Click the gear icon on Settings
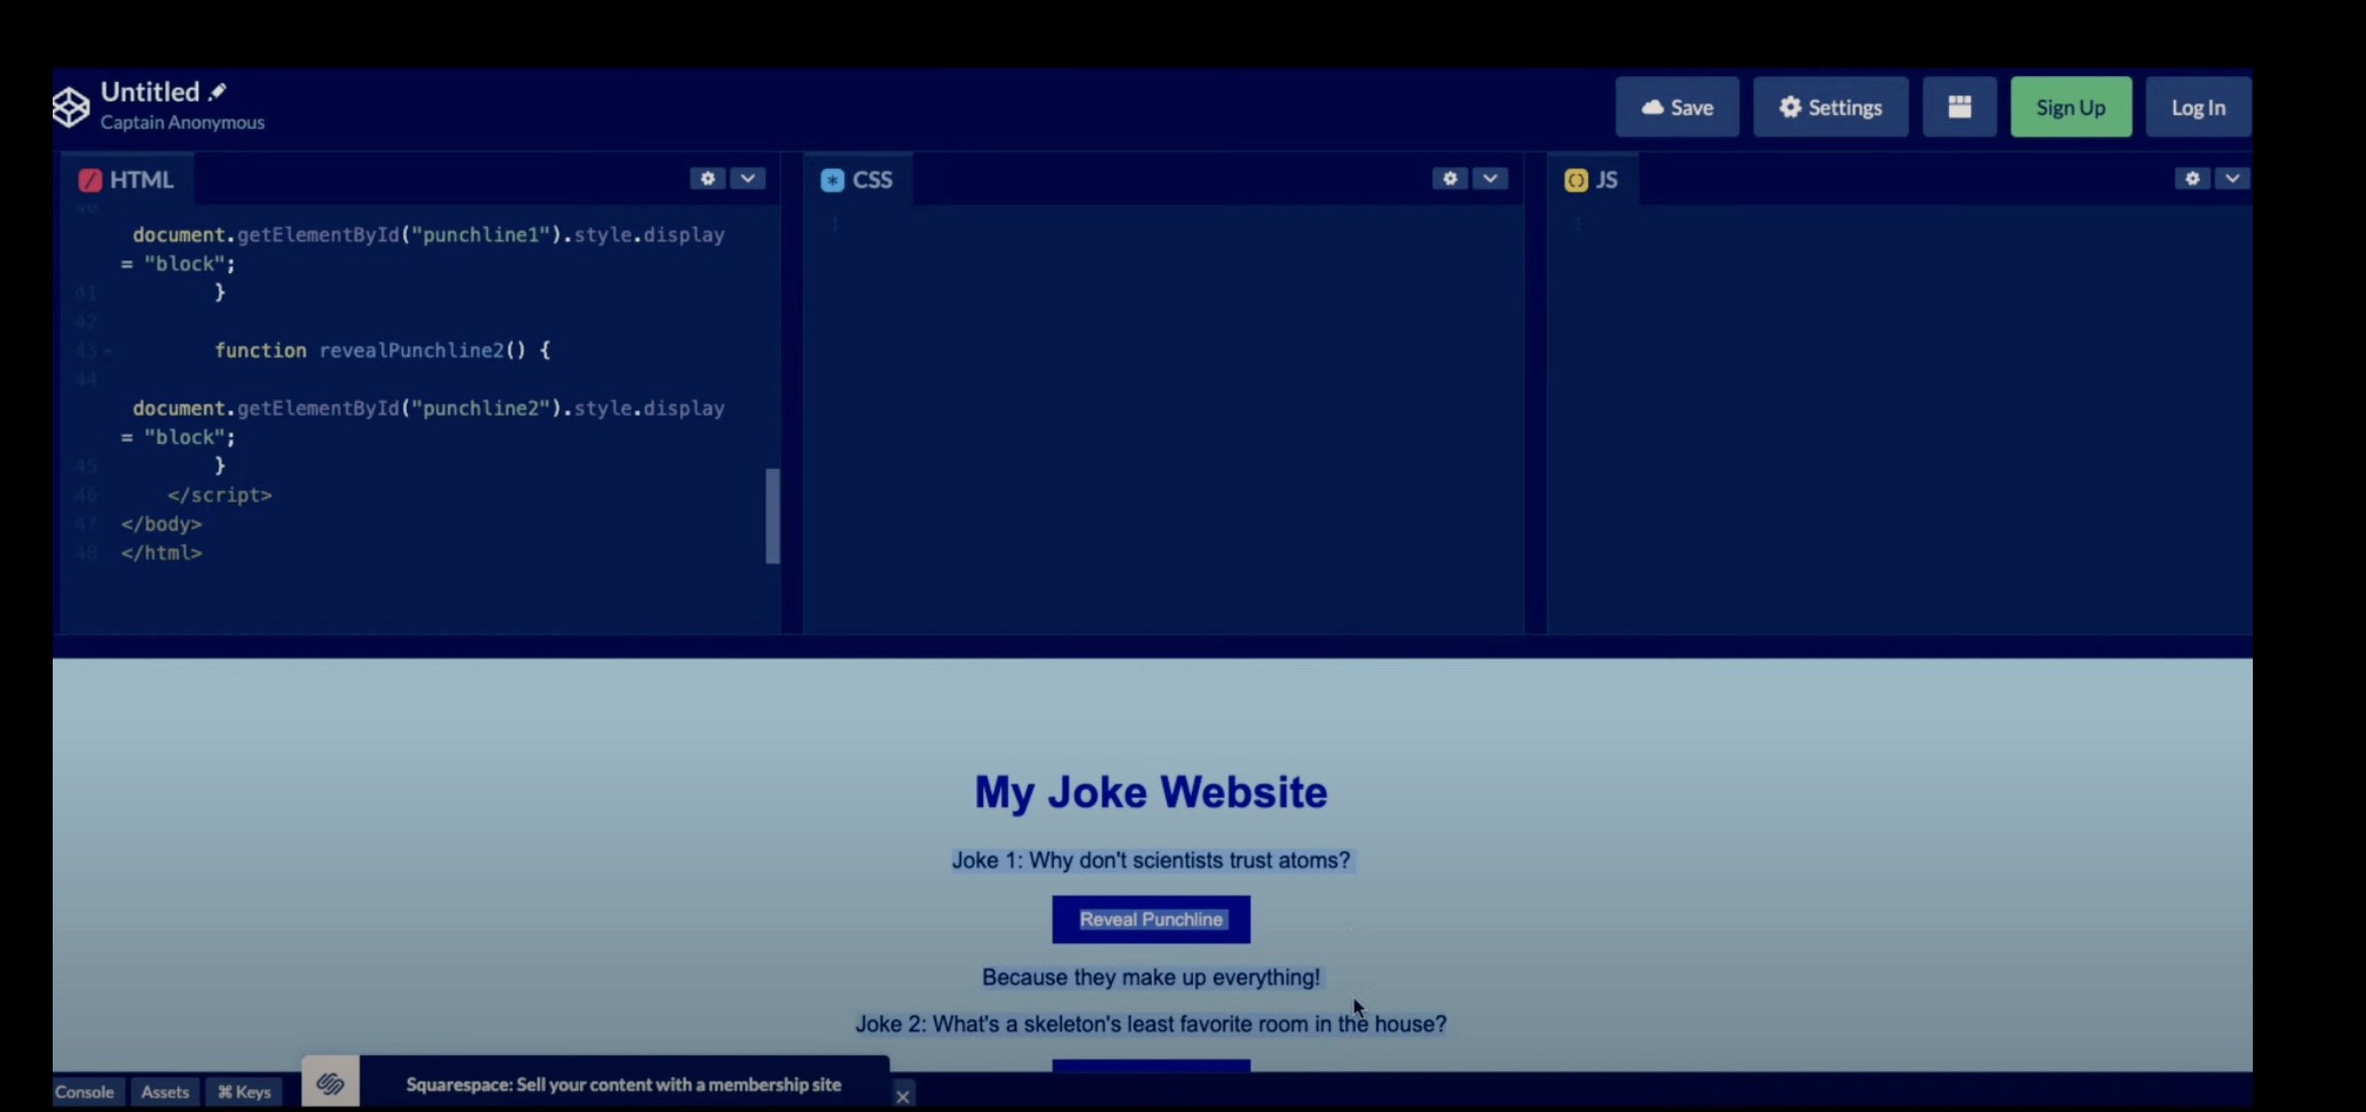This screenshot has height=1112, width=2366. [x=1790, y=107]
